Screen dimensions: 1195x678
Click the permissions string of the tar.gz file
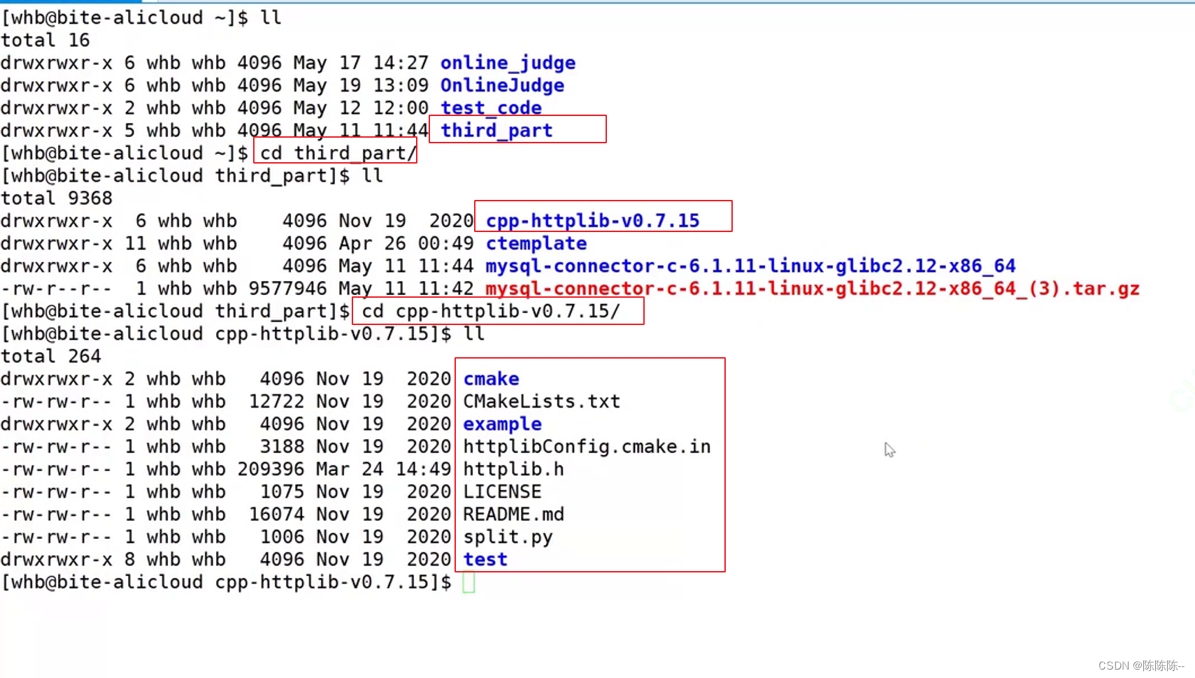coord(57,289)
